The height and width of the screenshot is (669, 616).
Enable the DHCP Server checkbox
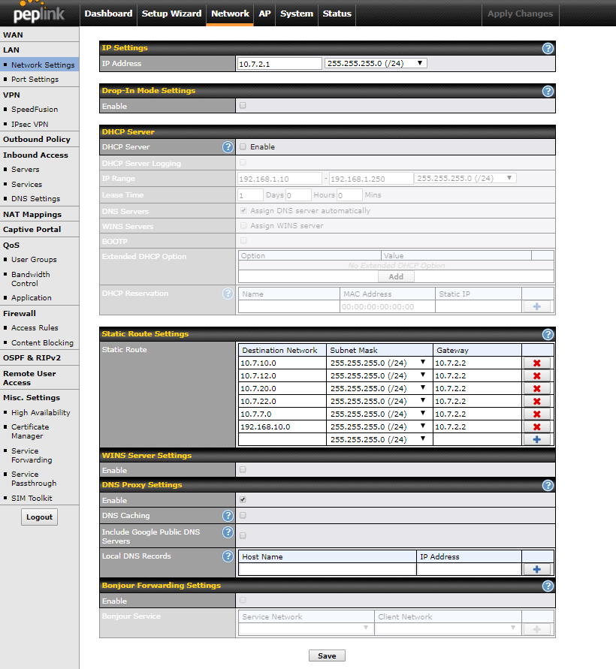(243, 147)
